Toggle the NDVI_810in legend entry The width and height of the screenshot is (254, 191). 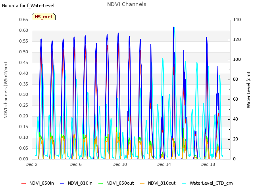tap(76, 183)
